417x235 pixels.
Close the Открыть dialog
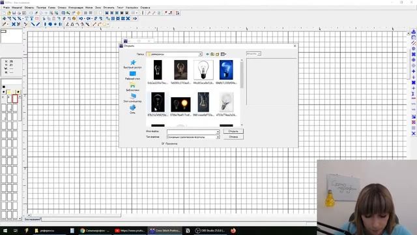tap(295, 46)
